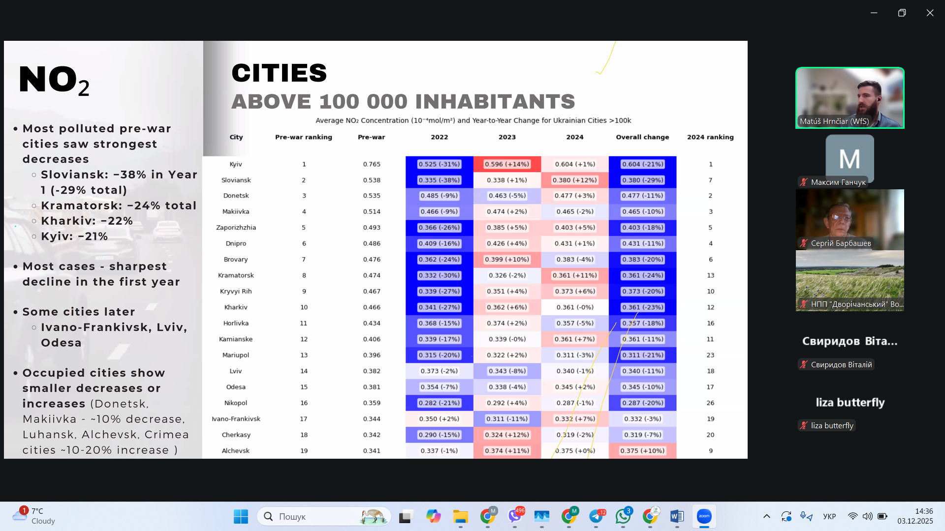Open the weather widget showing 7°C
Viewport: 945px width, 531px height.
(34, 516)
